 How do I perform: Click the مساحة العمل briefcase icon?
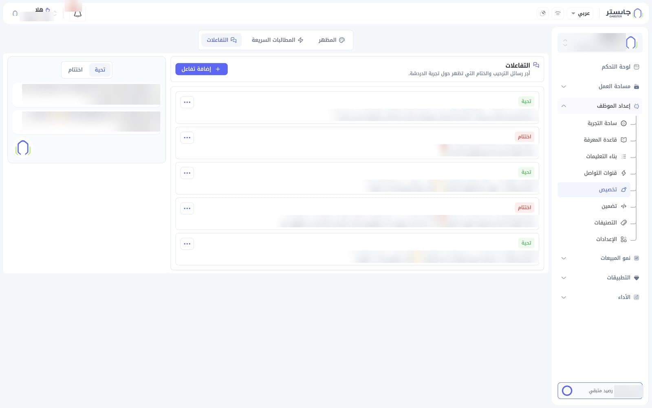637,86
